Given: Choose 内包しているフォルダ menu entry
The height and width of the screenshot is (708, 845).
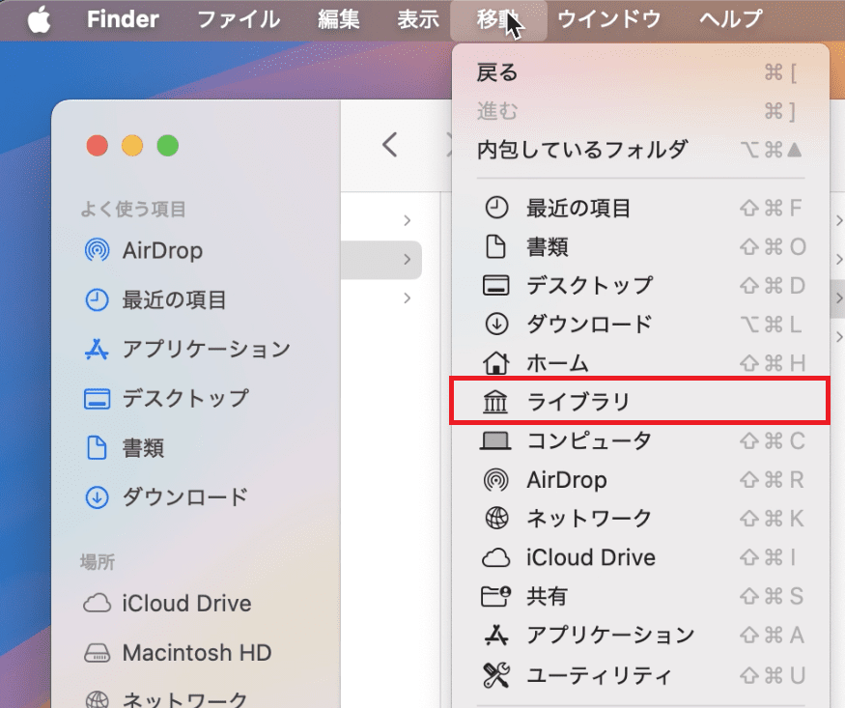Looking at the screenshot, I should [x=640, y=150].
